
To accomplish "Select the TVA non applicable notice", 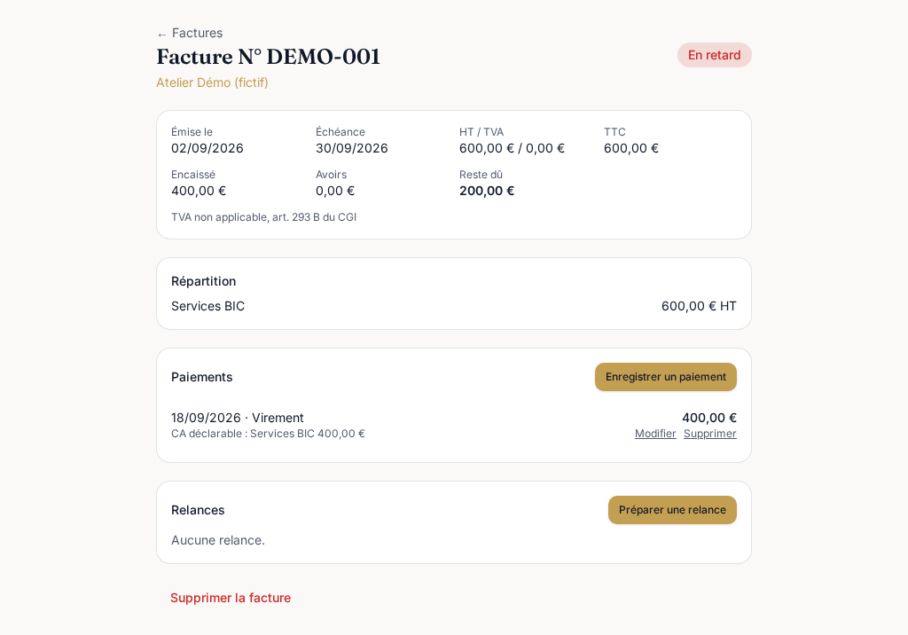I will point(263,217).
